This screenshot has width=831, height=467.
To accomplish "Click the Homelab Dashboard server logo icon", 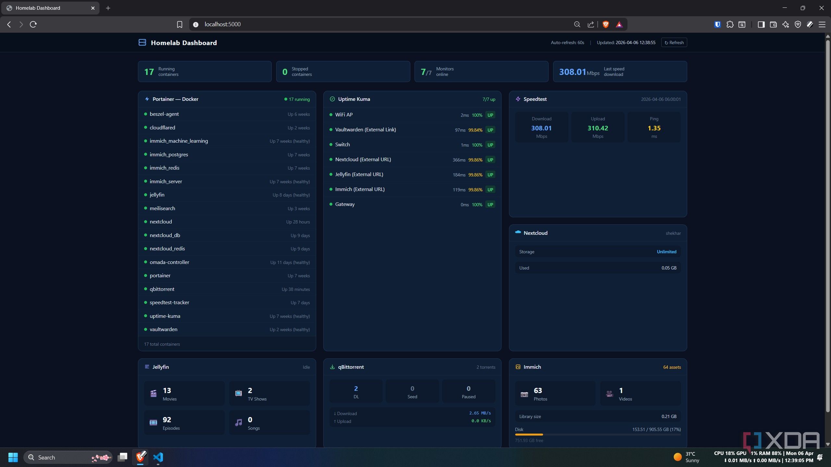I will tap(142, 42).
